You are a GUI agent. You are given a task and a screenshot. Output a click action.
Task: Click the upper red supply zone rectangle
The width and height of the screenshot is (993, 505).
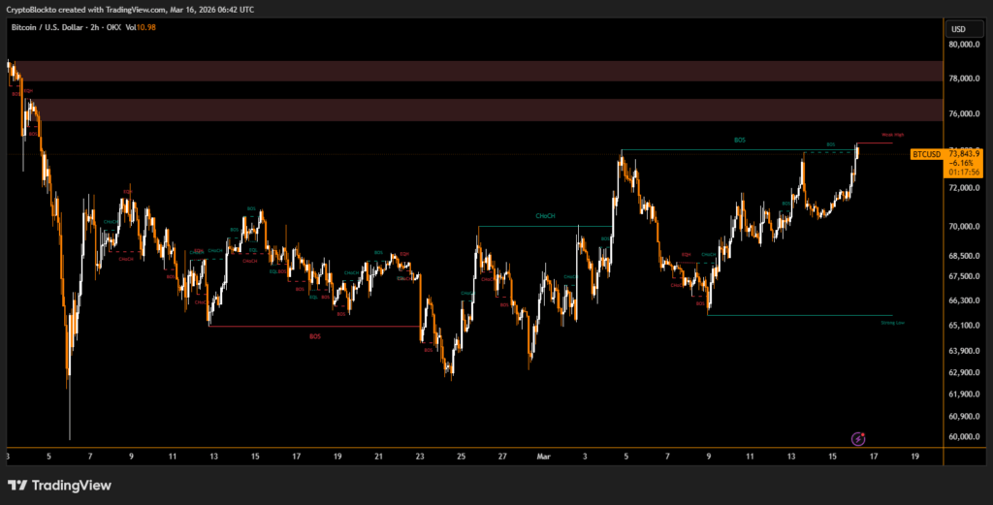point(475,71)
